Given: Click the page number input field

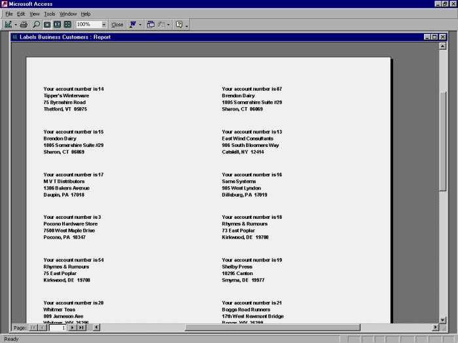Looking at the screenshot, I should 58,327.
